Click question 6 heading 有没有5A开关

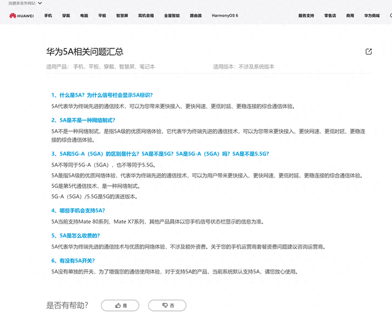(73, 261)
